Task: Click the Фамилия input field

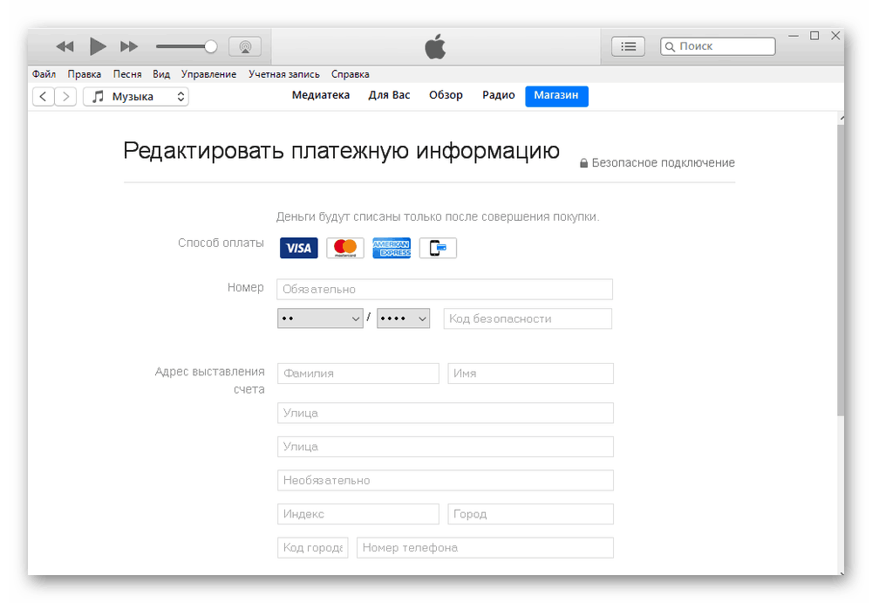Action: coord(358,373)
